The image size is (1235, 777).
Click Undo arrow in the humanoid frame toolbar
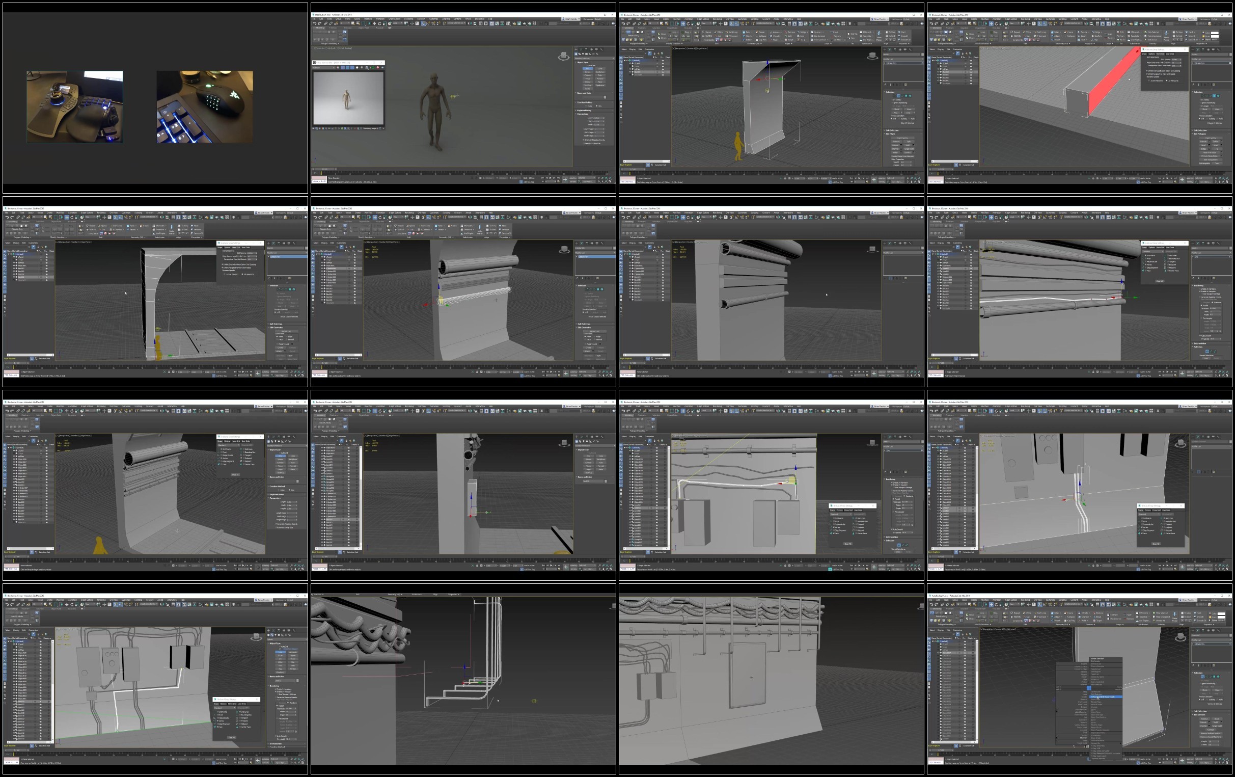click(314, 23)
